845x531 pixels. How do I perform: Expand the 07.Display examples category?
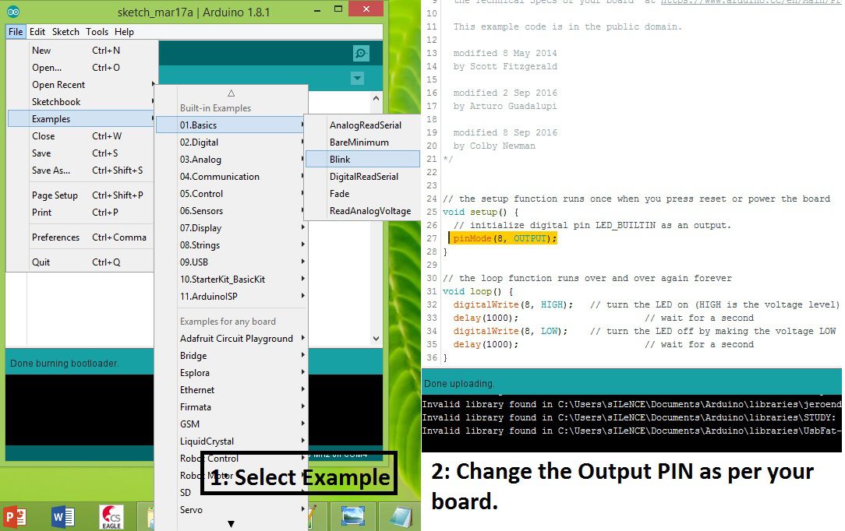point(232,228)
